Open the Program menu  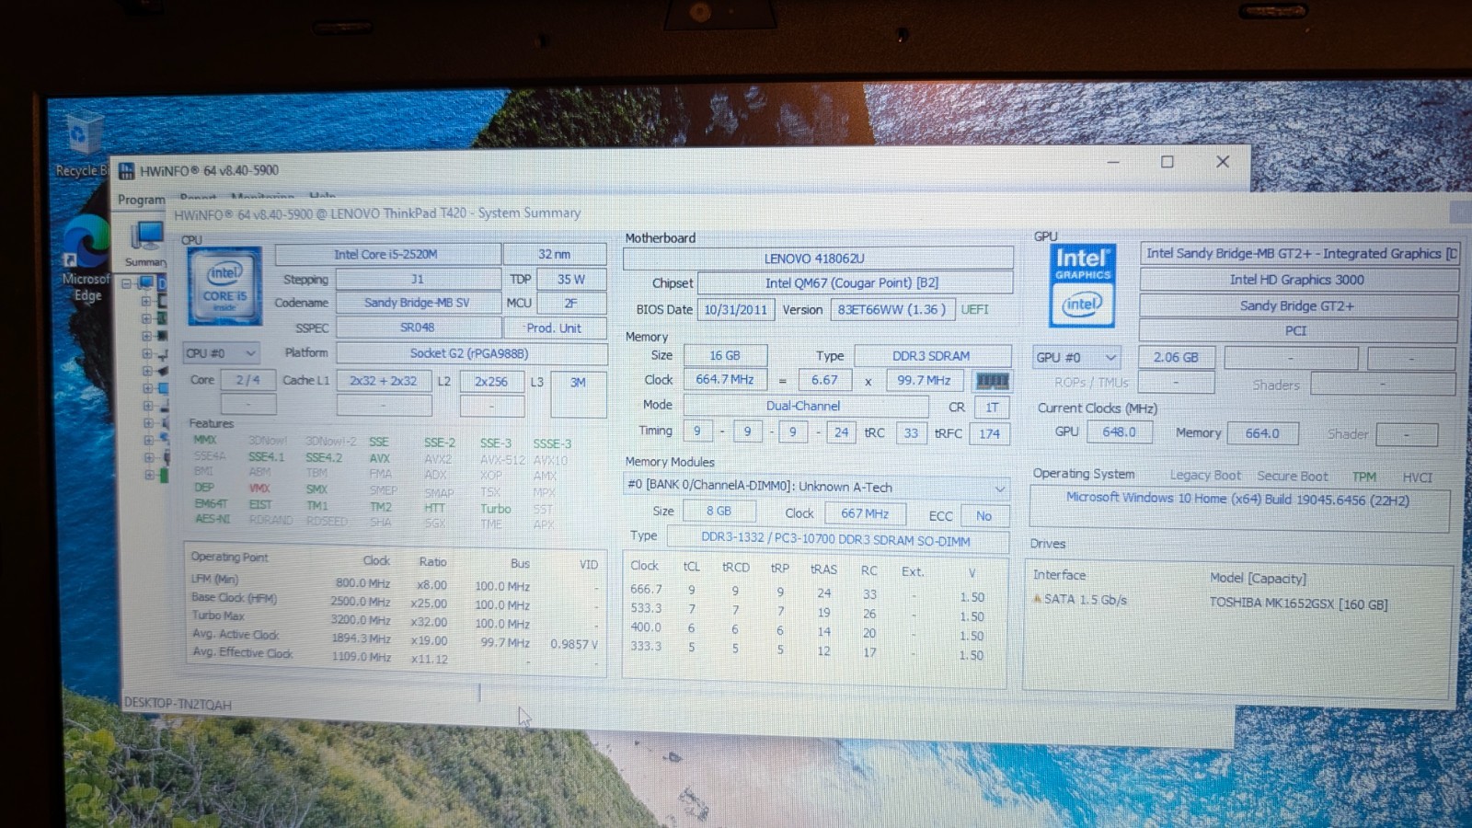[142, 200]
